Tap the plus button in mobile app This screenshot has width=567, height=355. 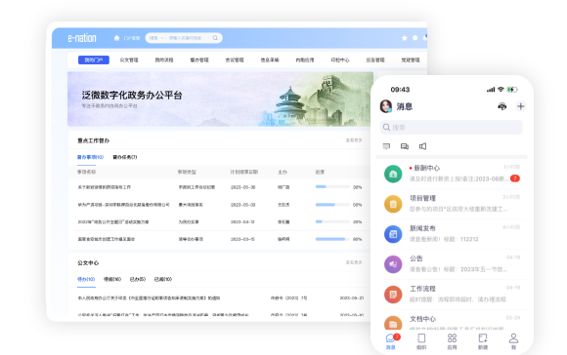click(x=521, y=106)
